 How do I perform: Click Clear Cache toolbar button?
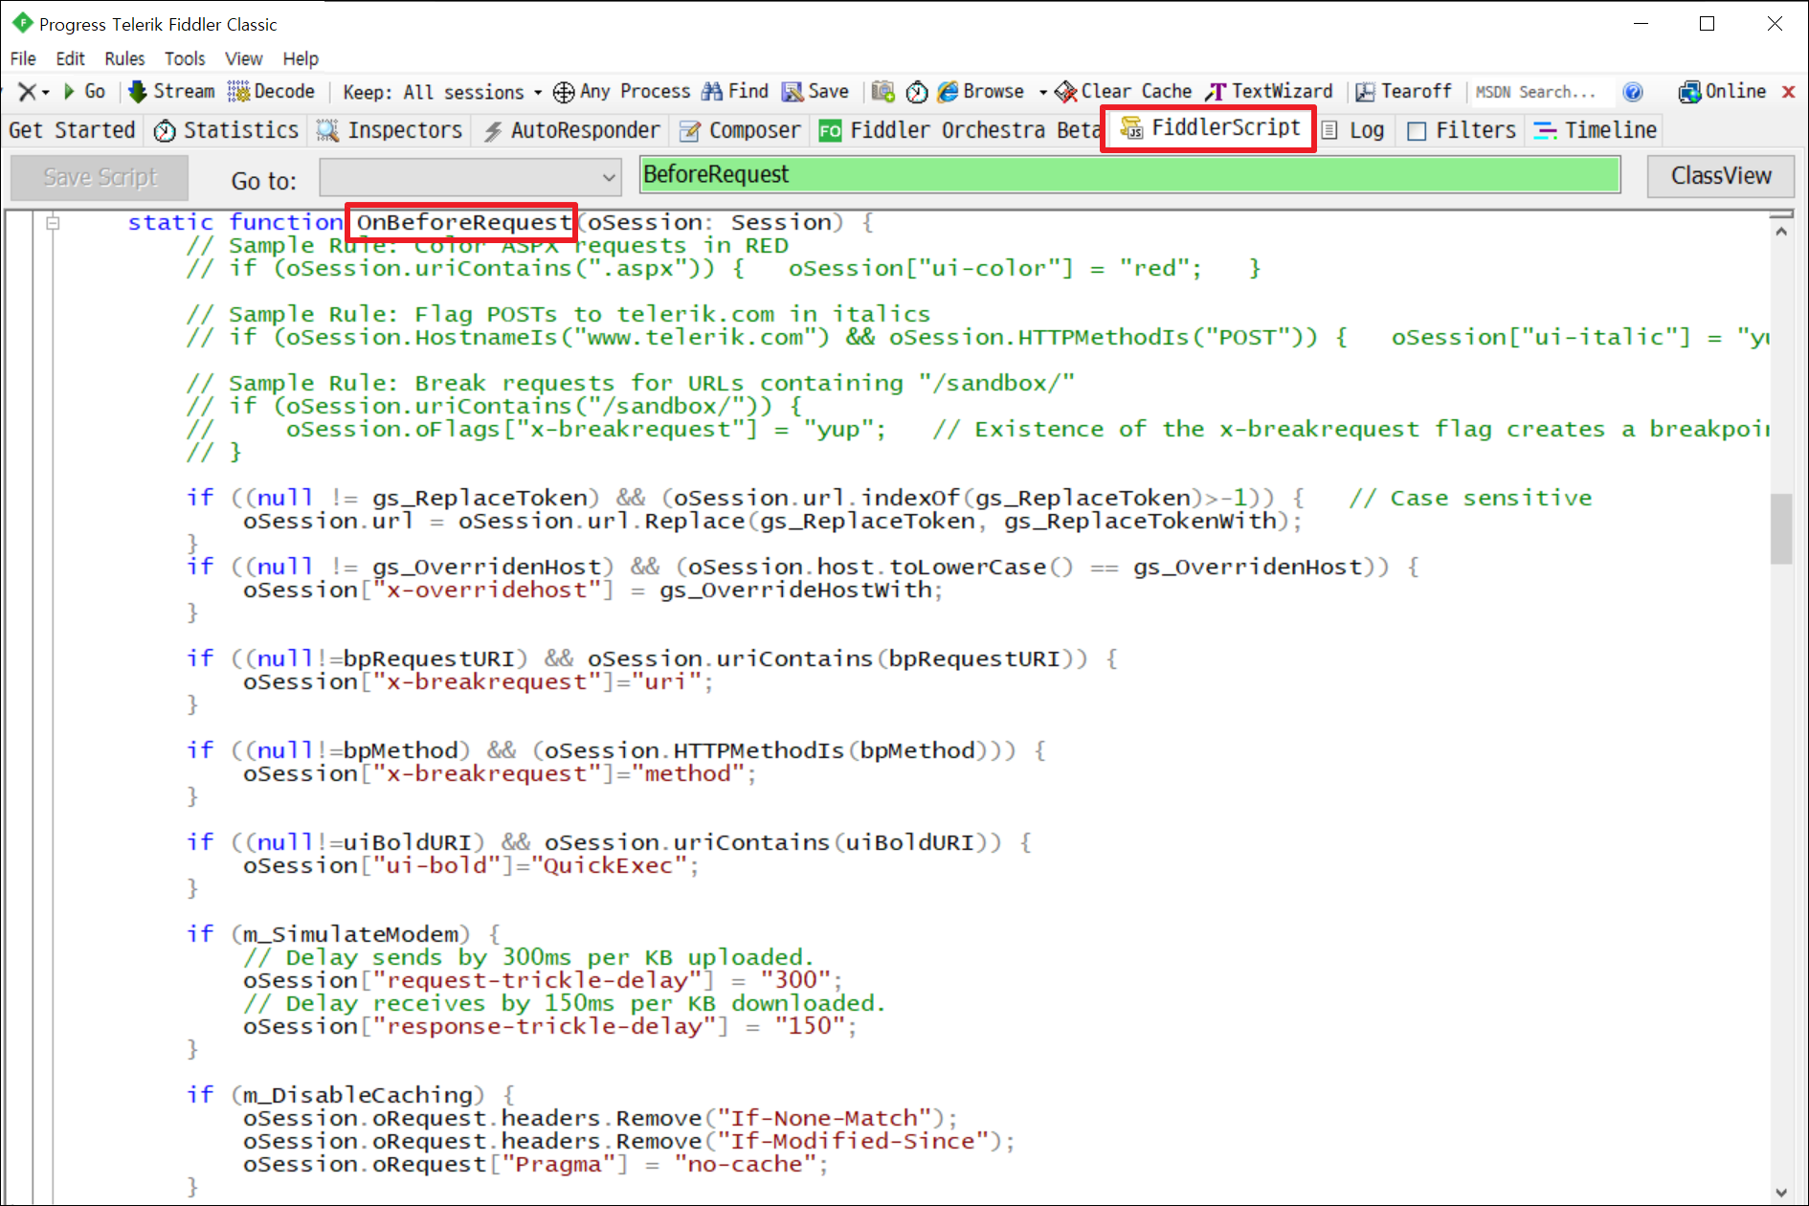click(1124, 92)
